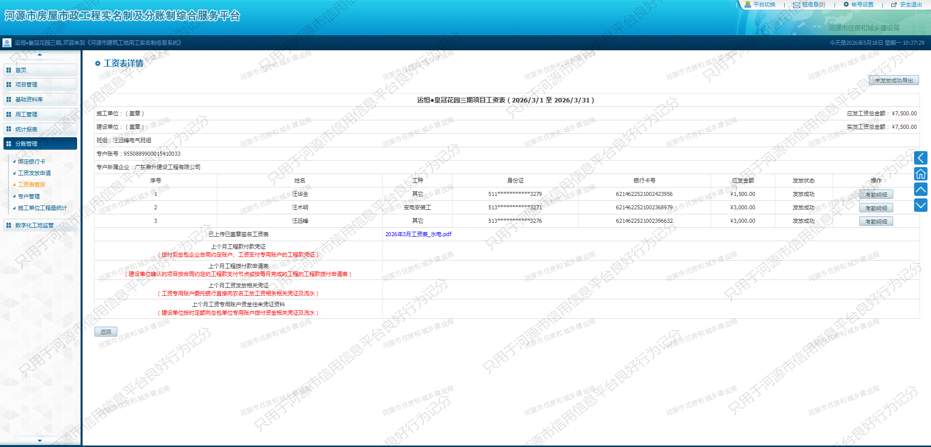Click the grid icon beside 首页
The width and height of the screenshot is (931, 447).
tap(8, 70)
